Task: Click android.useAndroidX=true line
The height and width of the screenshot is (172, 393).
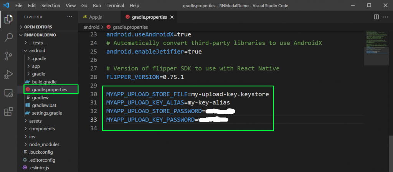Action: coord(149,34)
